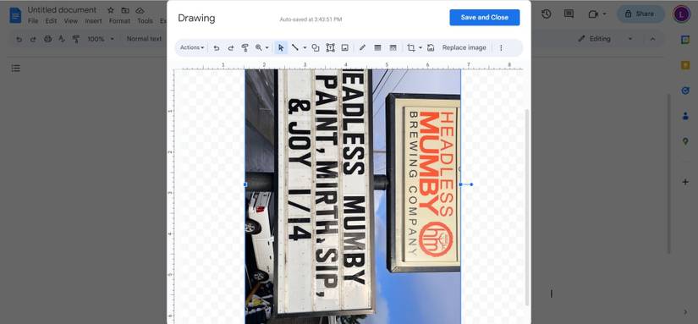Open the Actions menu
The height and width of the screenshot is (324, 698).
[192, 47]
